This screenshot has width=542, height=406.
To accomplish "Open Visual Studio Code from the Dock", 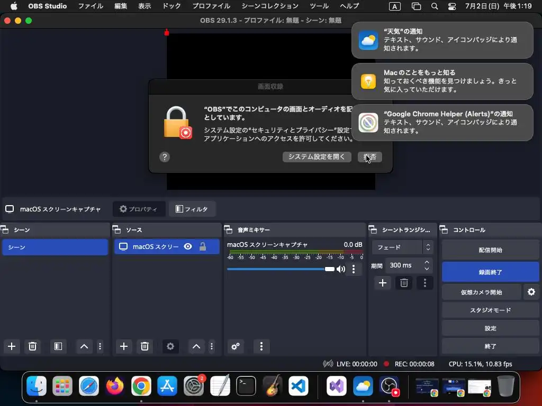I will coord(299,385).
